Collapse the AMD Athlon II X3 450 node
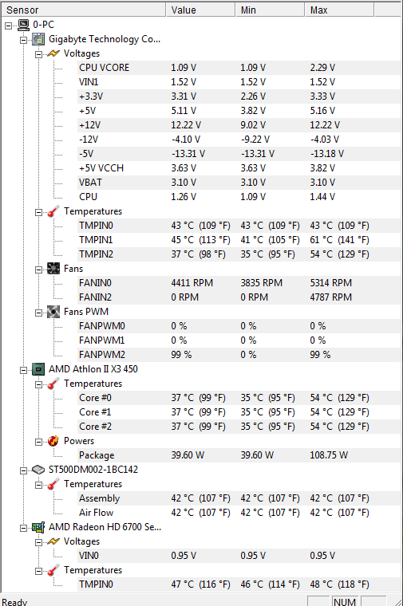 24,370
